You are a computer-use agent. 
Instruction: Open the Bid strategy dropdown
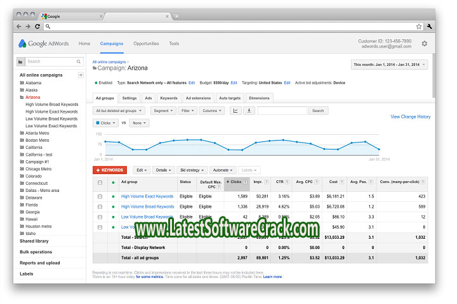click(192, 170)
